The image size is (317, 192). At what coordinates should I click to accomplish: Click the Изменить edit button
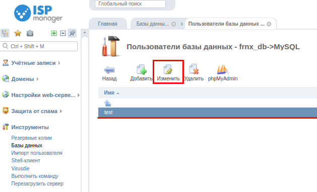pyautogui.click(x=168, y=72)
